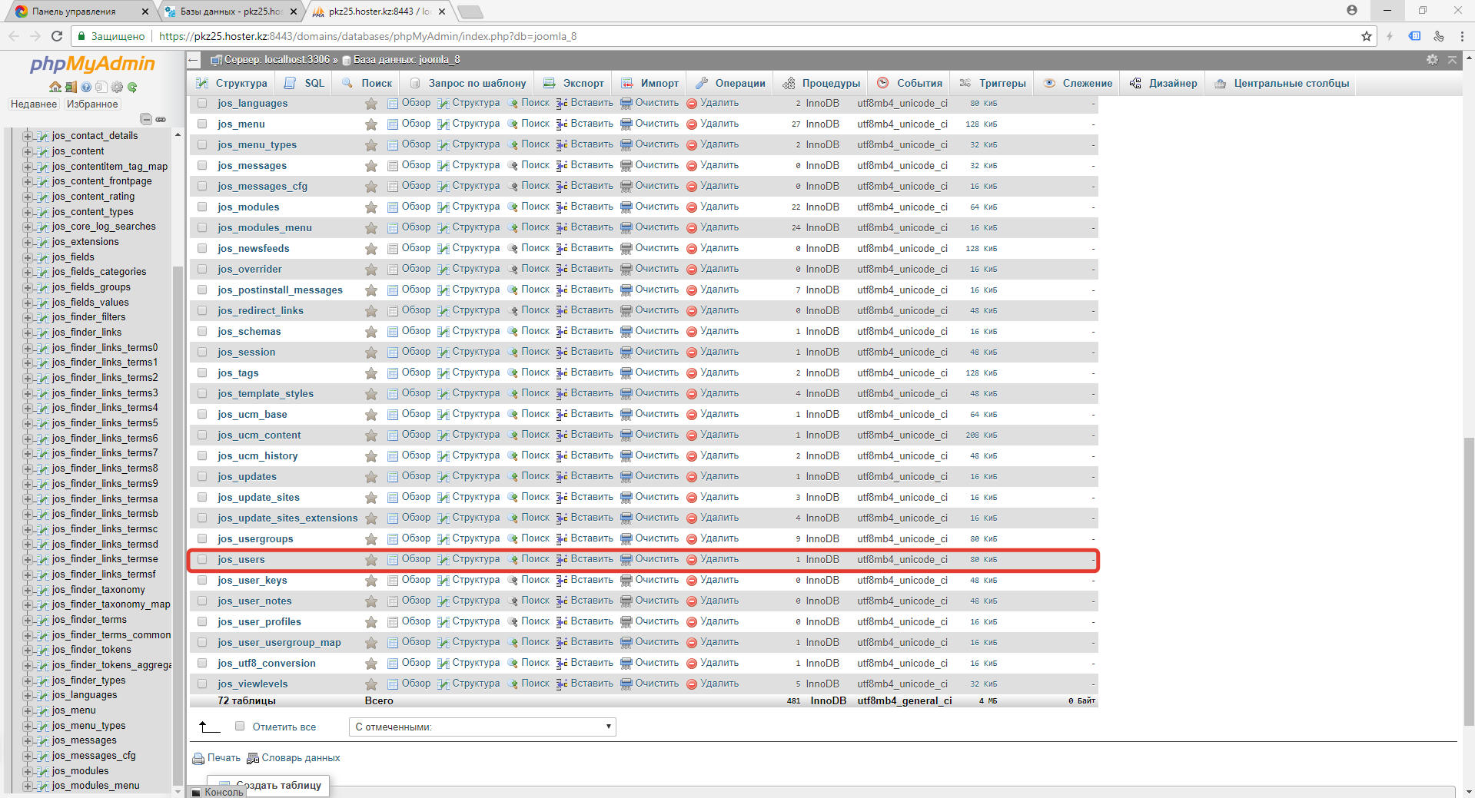Screen dimensions: 1475x798
Task: Click table icon next to jos_content
Action: (44, 151)
